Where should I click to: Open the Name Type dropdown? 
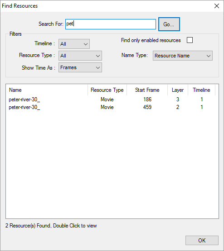click(183, 56)
